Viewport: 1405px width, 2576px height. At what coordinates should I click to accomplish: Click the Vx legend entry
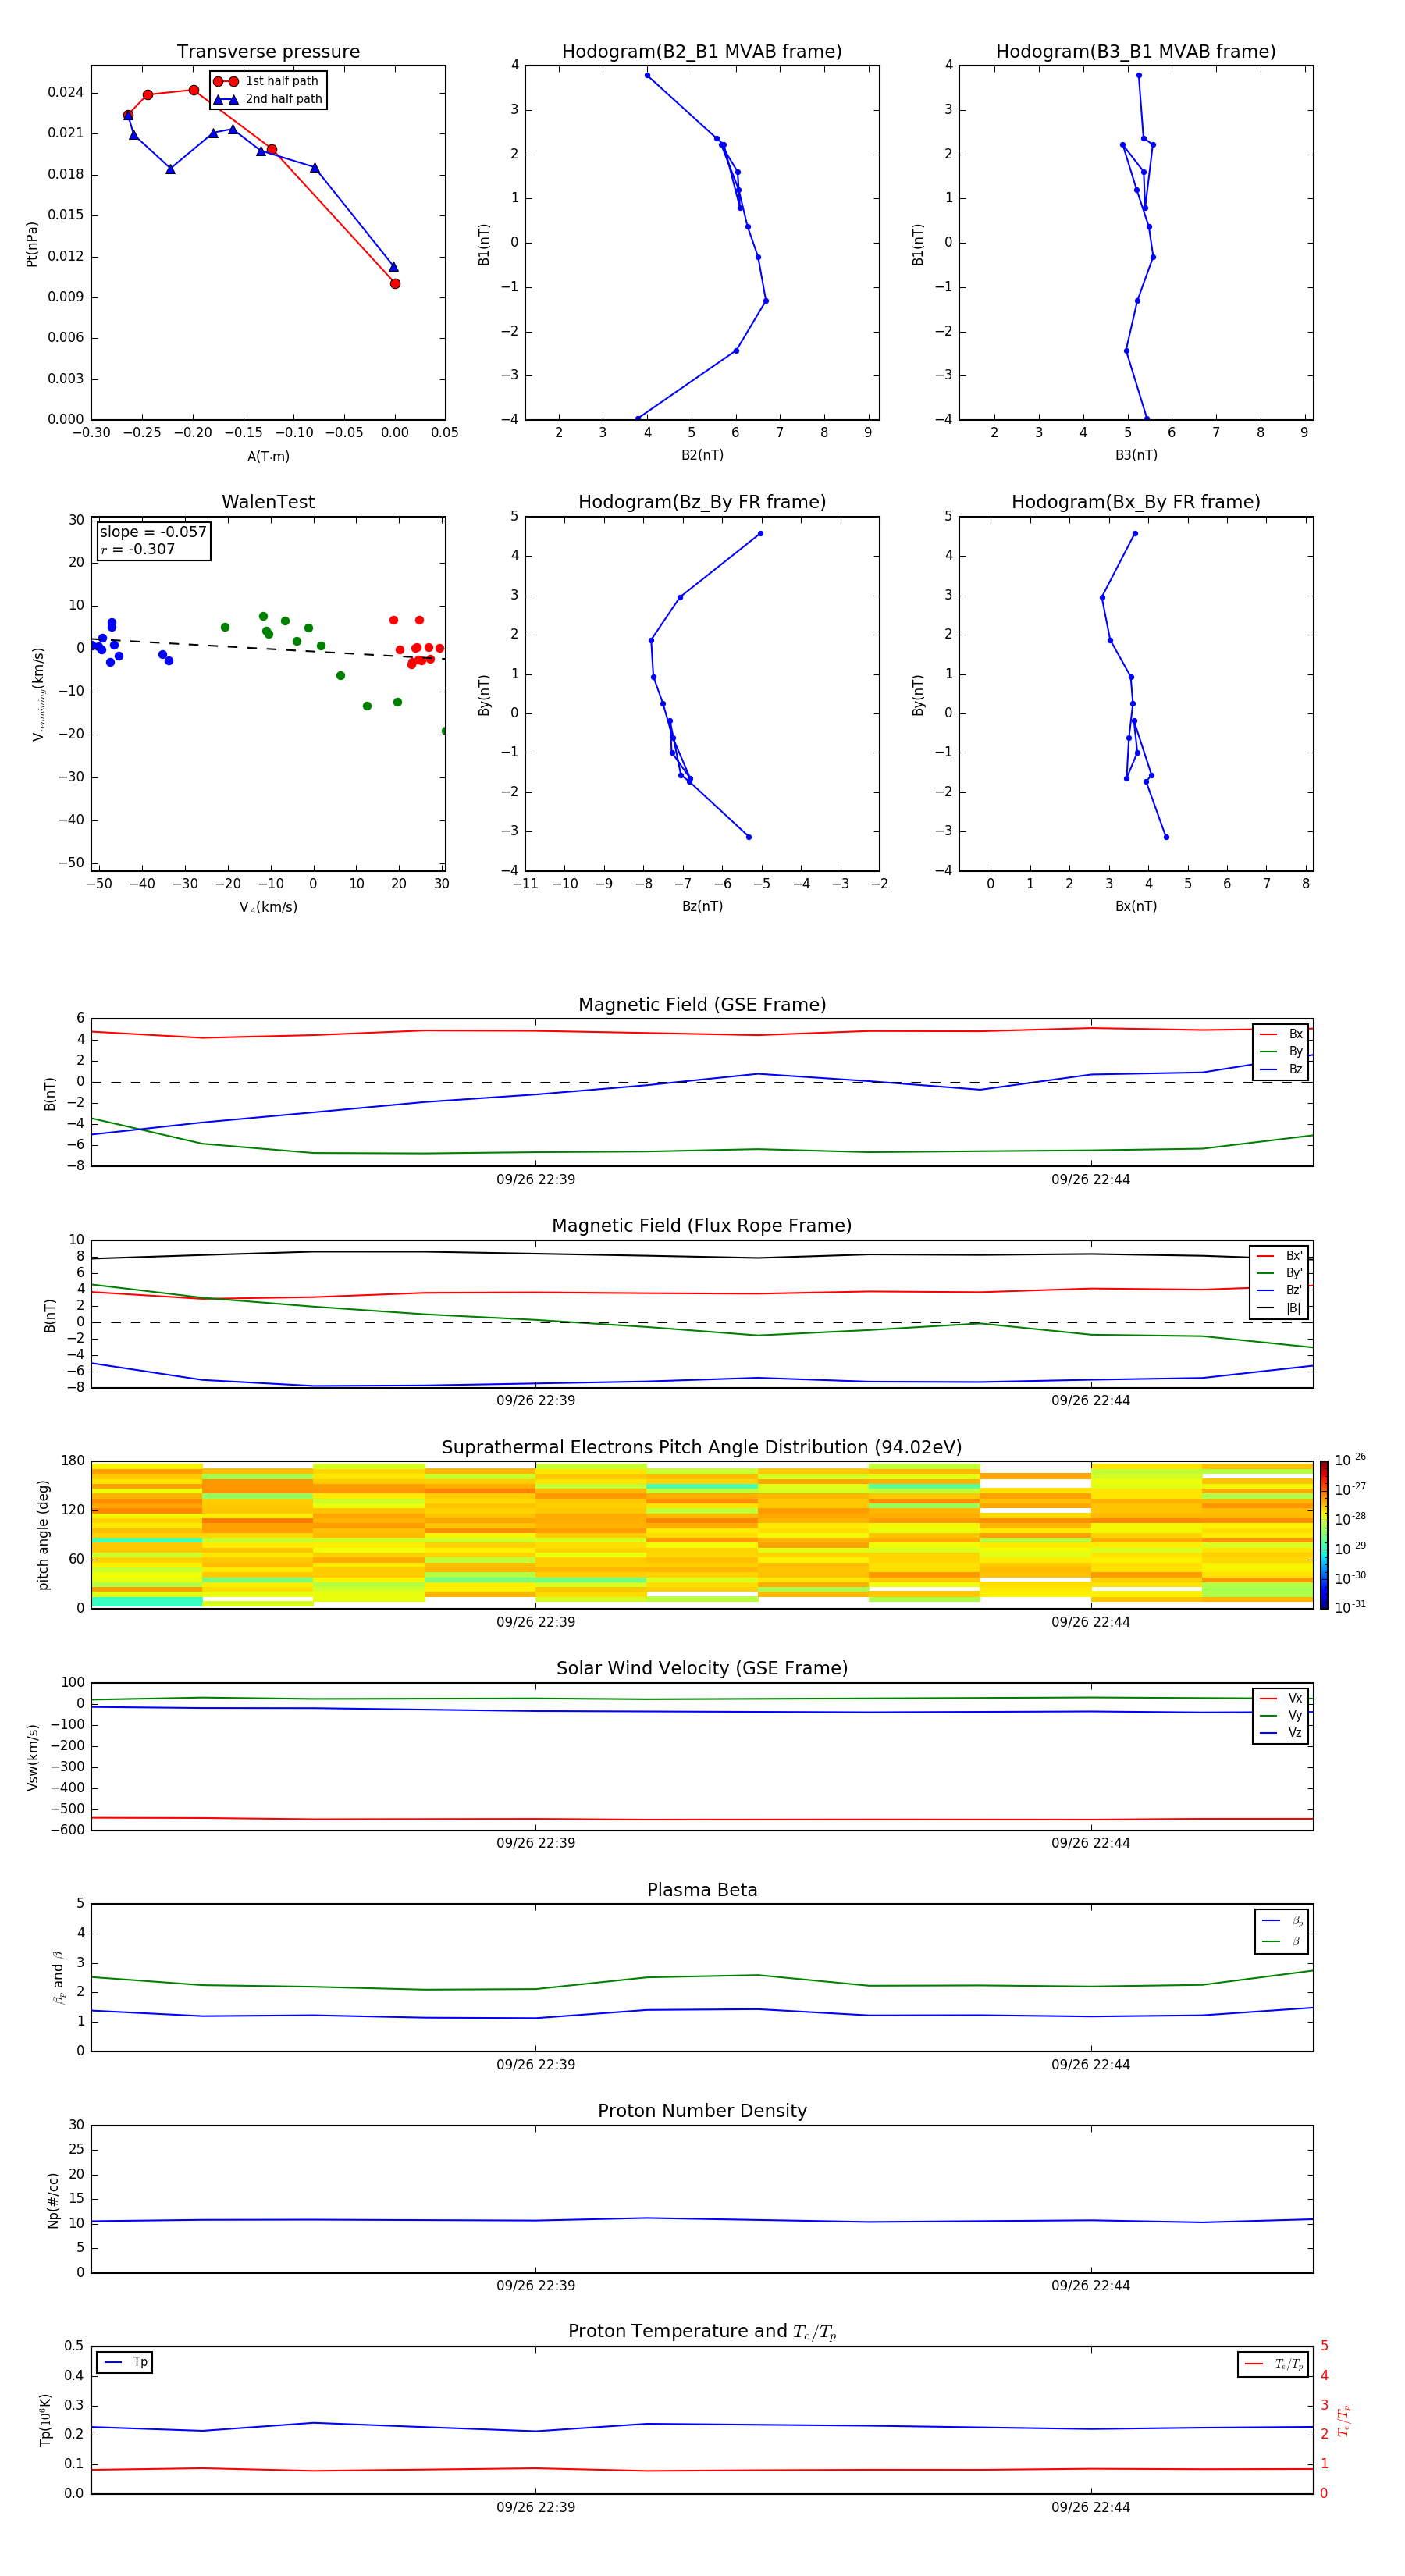[1281, 1698]
